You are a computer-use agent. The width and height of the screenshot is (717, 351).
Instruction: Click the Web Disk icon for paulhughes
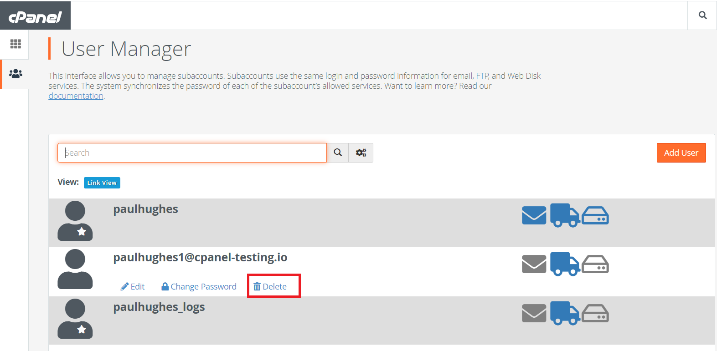click(x=595, y=215)
